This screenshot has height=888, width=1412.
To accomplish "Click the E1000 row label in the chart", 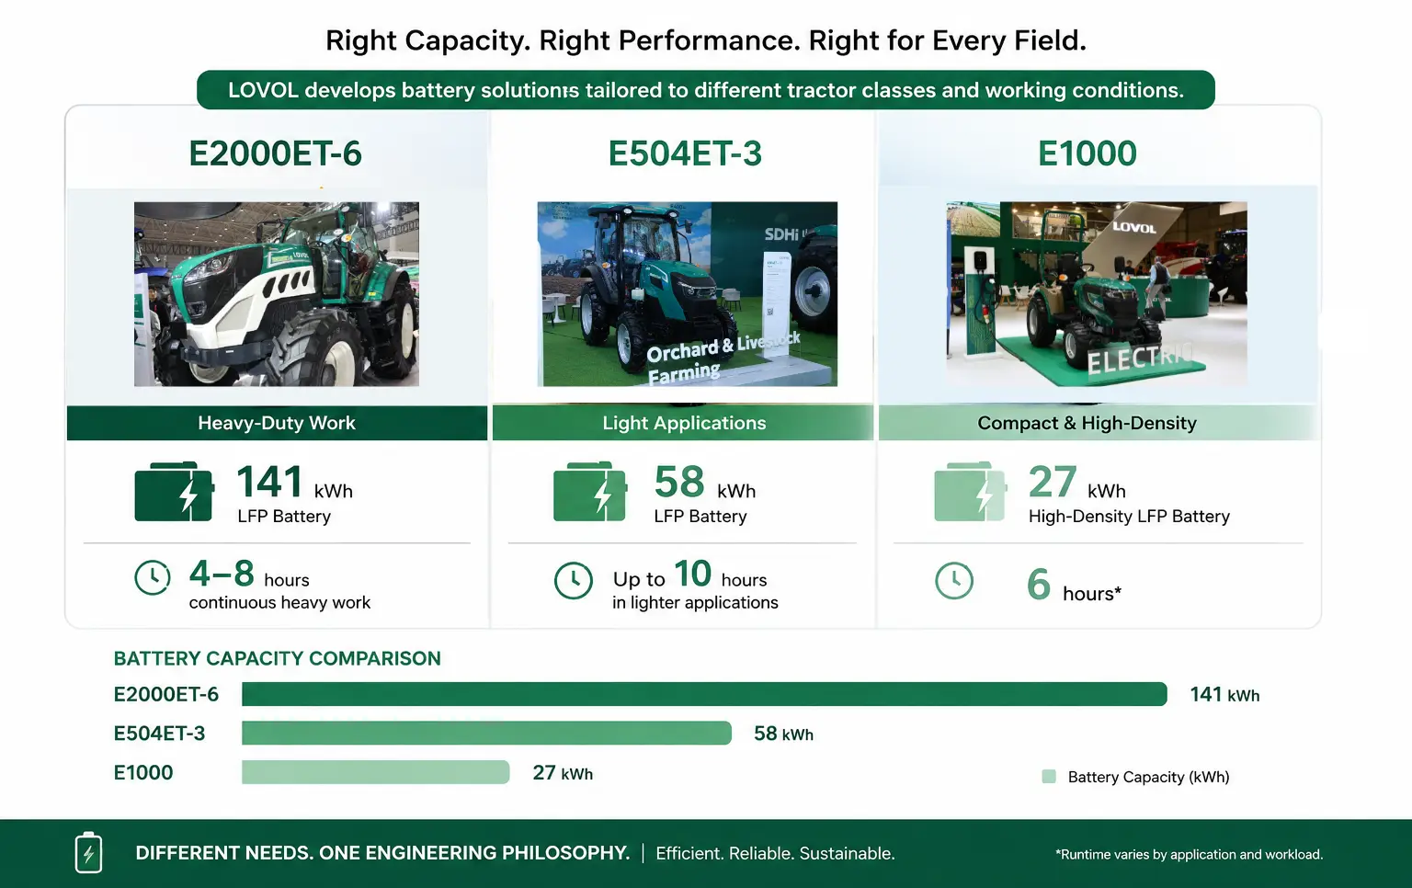I will pos(143,773).
